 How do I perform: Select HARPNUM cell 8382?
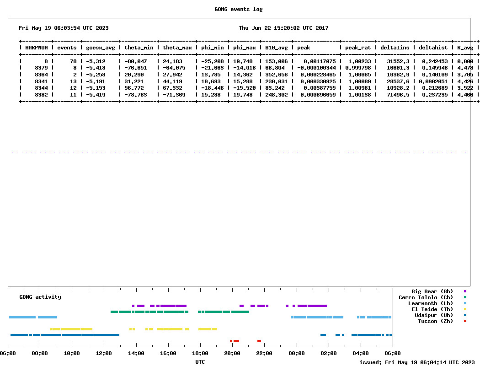pyautogui.click(x=41, y=95)
